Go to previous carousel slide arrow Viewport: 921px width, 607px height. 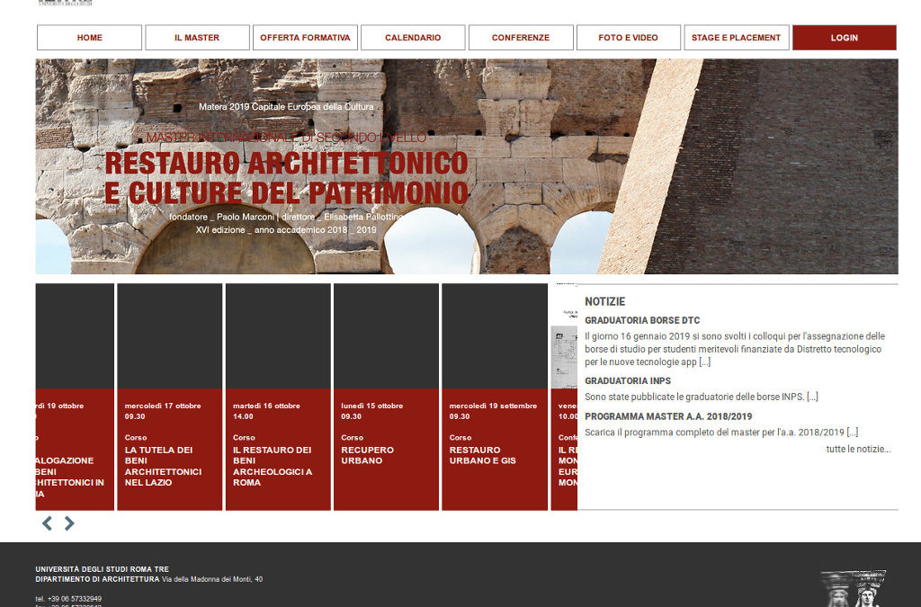[47, 523]
